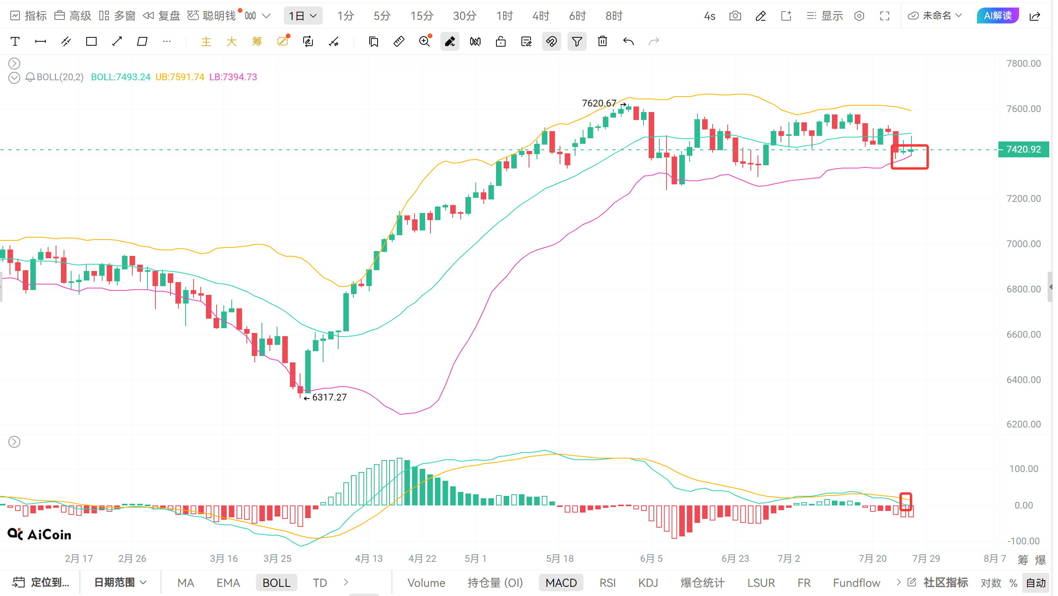Screen dimensions: 1058x596
Task: Start 复盘 replay mode
Action: [161, 16]
